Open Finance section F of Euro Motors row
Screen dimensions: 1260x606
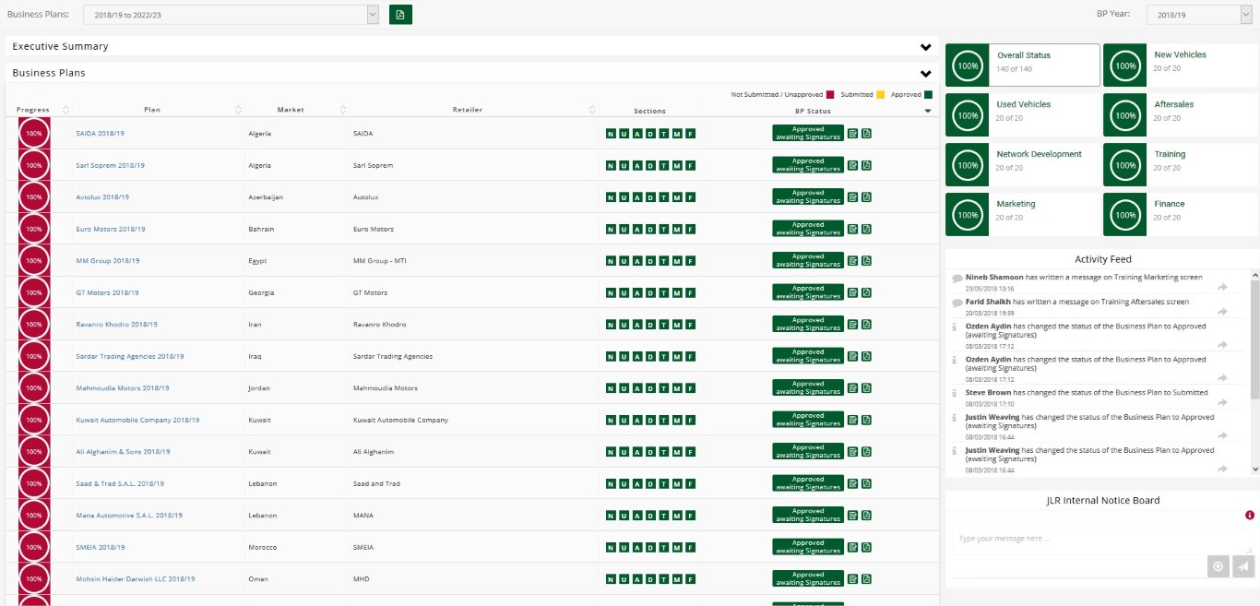pyautogui.click(x=690, y=230)
